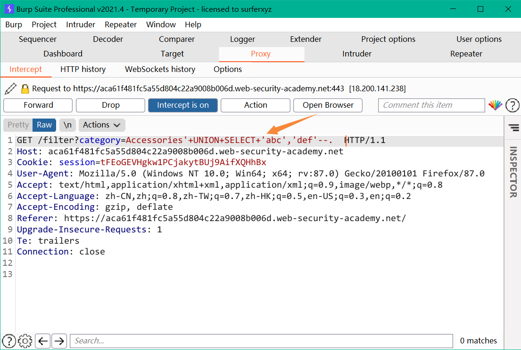Click the Host header line
This screenshot has width=521, height=350.
coord(180,152)
